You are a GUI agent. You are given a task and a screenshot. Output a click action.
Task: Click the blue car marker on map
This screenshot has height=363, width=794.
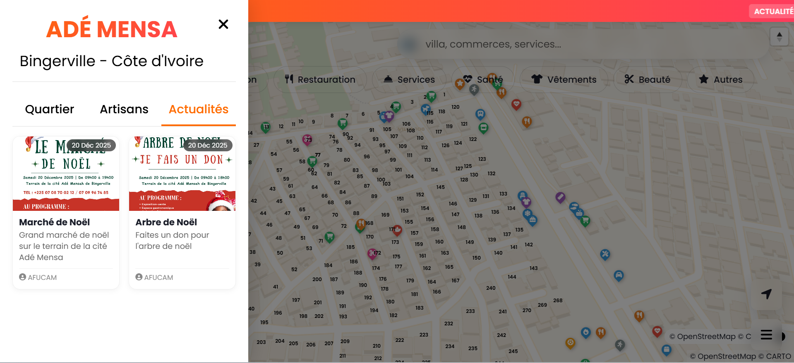click(619, 275)
